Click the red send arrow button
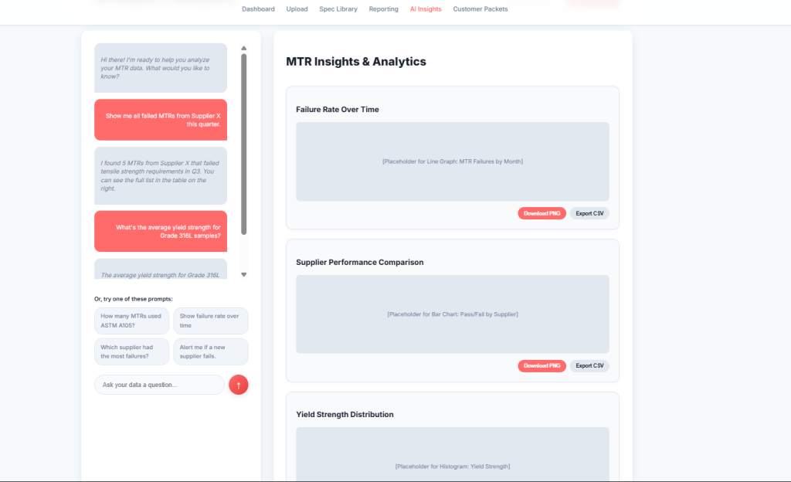Screen dimensions: 791x482 pos(239,385)
